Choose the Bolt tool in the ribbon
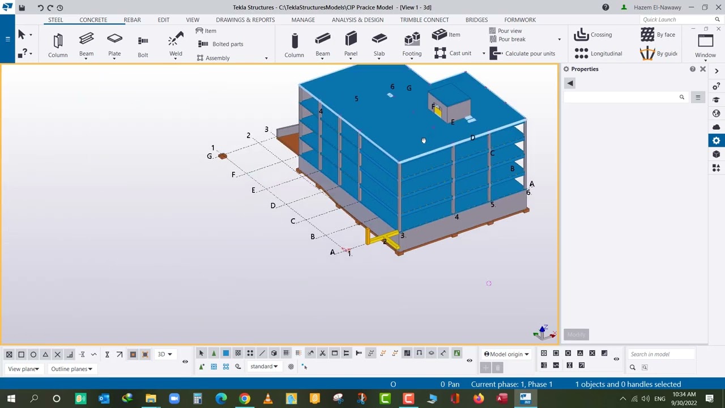This screenshot has height=408, width=725. [x=143, y=45]
